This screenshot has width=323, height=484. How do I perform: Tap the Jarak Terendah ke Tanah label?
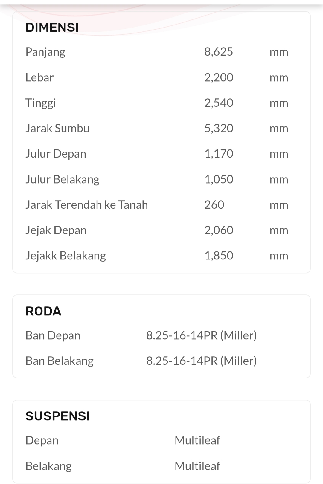[x=87, y=205]
